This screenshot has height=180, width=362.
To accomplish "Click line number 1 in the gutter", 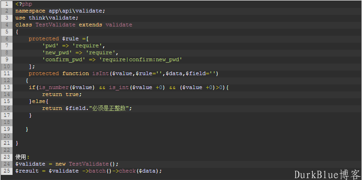I will tap(6, 4).
